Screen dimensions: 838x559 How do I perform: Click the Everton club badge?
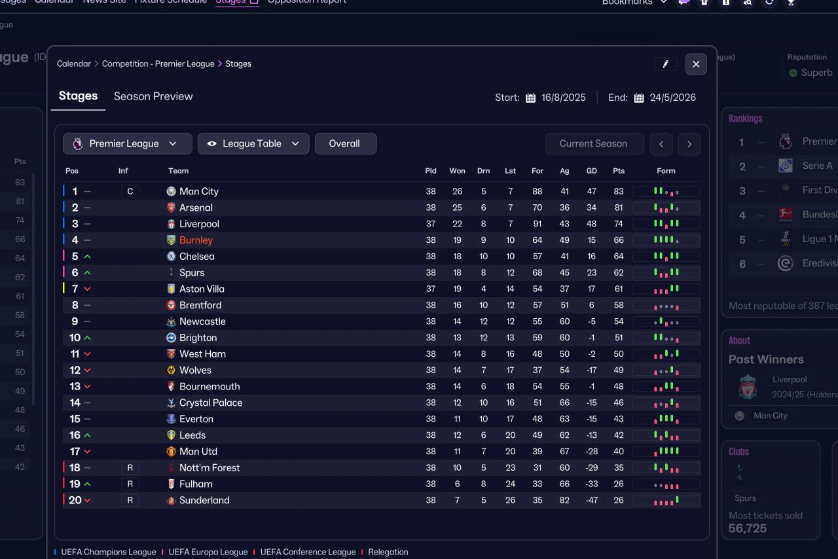pyautogui.click(x=171, y=419)
